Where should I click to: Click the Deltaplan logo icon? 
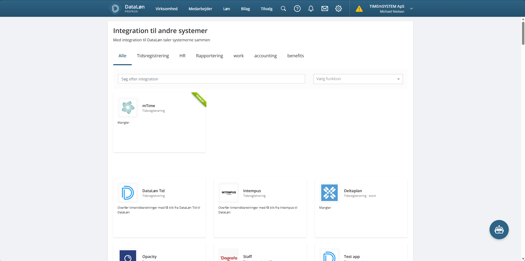point(329,193)
